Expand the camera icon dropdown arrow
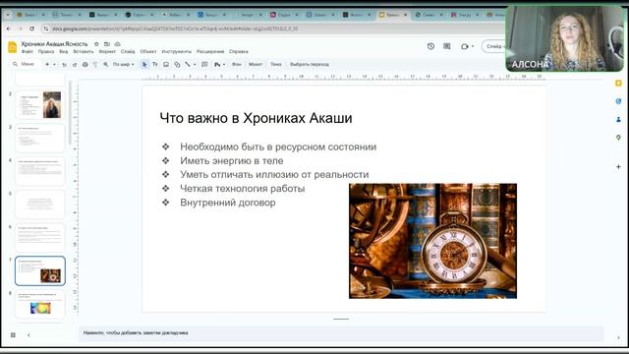629x354 pixels. tap(473, 46)
